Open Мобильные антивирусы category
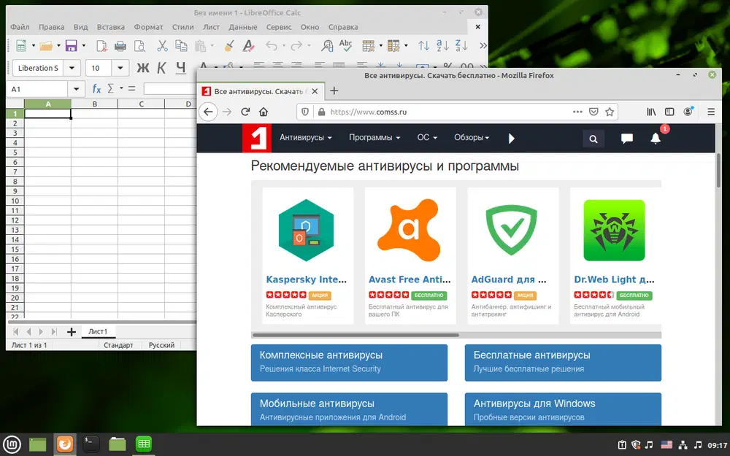730x456 pixels. 349,409
